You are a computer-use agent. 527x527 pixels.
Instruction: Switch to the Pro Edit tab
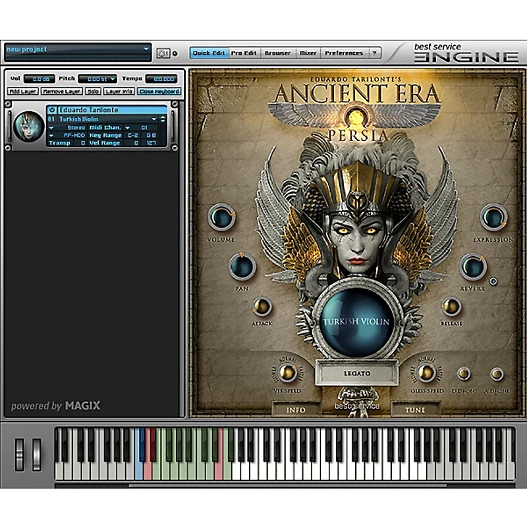[244, 53]
